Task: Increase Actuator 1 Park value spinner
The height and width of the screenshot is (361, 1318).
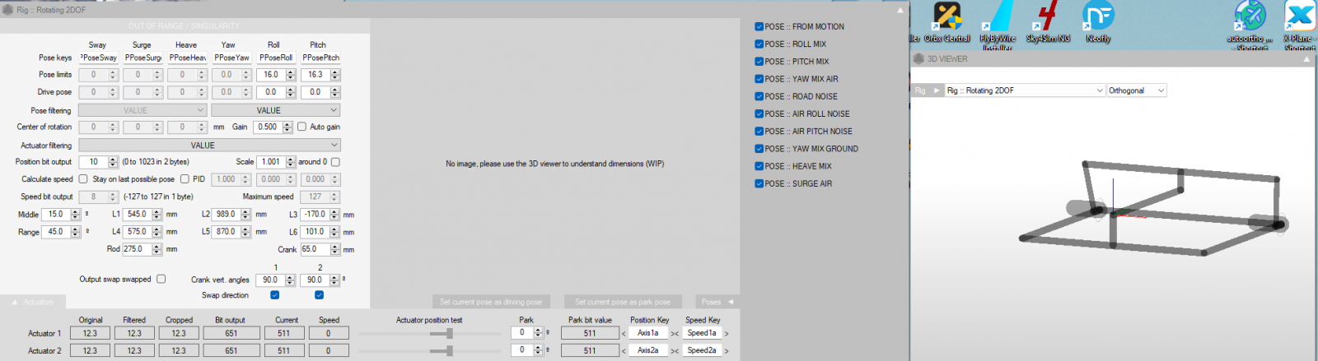Action: click(x=539, y=331)
